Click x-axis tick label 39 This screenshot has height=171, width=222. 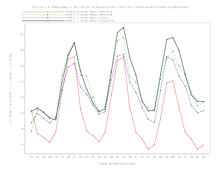coord(111,157)
